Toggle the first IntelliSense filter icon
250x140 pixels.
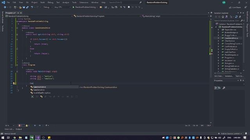pyautogui.click(x=32, y=97)
